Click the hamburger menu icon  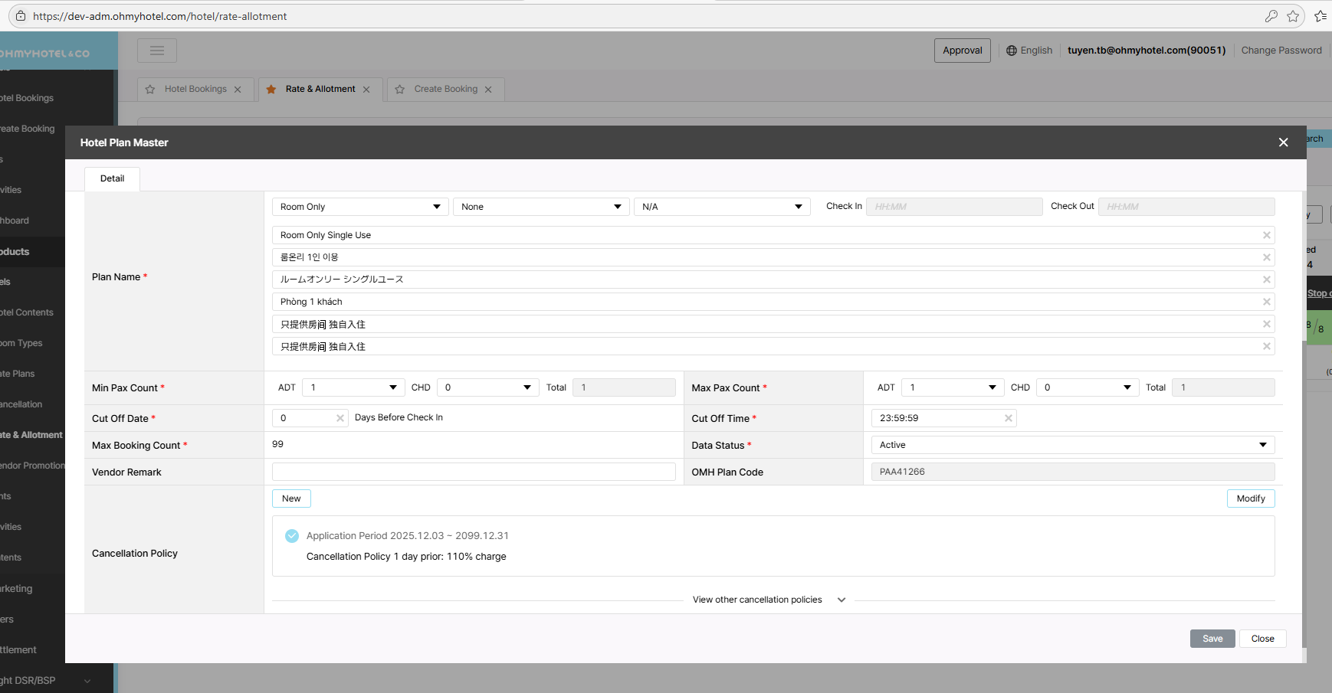(x=157, y=51)
